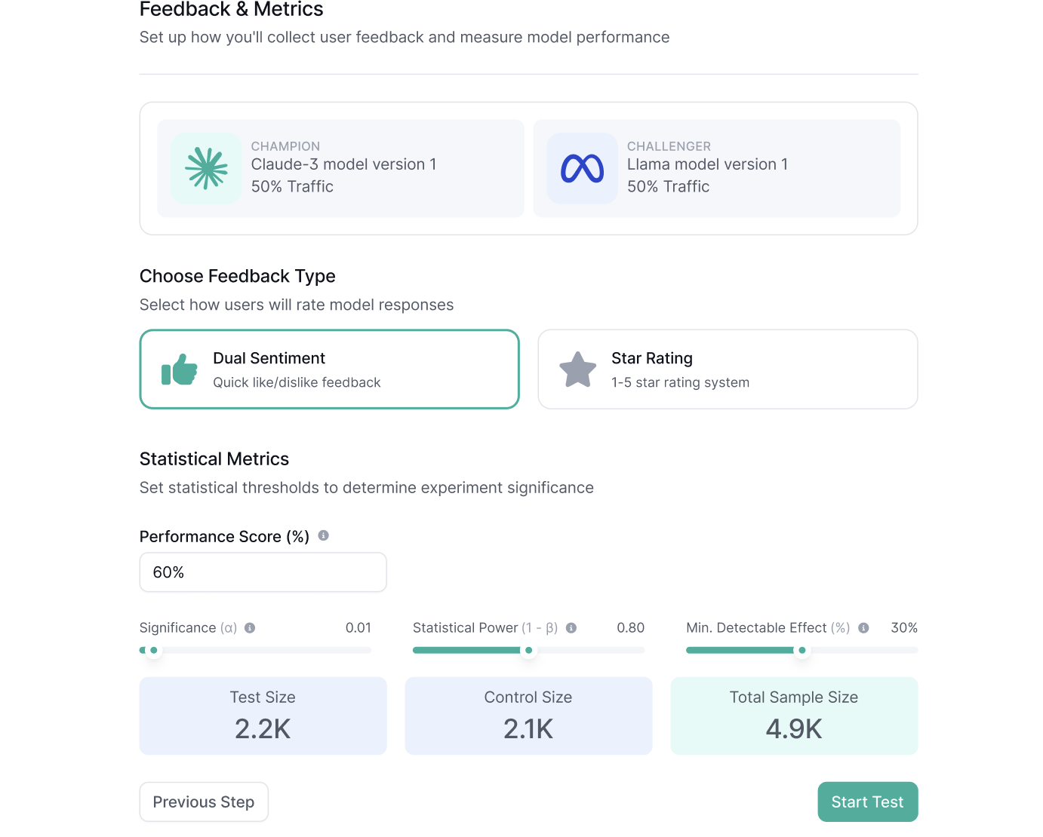Click the thumbs-up Dual Sentiment icon
Image resolution: width=1043 pixels, height=837 pixels.
tap(180, 369)
